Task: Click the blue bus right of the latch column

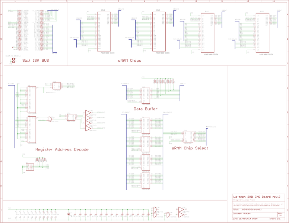Action: [x=163, y=152]
